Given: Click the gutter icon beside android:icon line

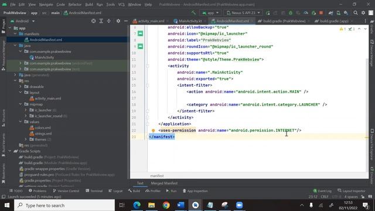Looking at the screenshot, I should (141, 33).
